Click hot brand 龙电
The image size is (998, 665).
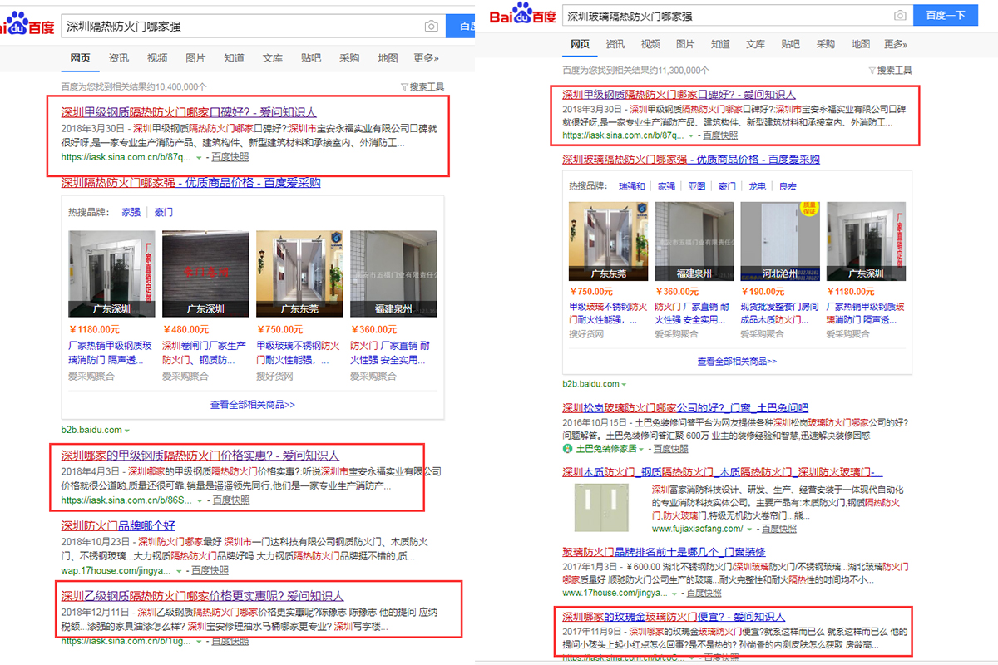click(x=757, y=186)
